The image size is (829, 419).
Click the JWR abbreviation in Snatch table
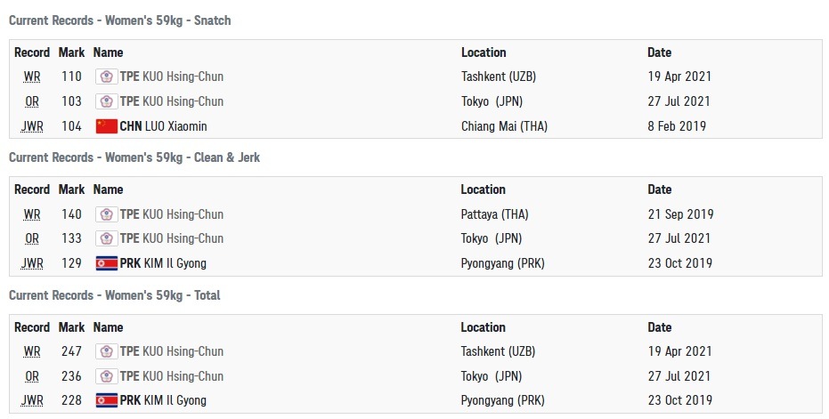coord(32,126)
